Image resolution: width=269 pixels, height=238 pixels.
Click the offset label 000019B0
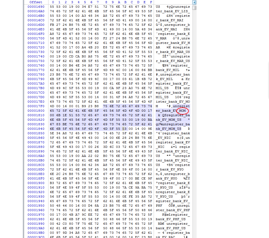click(x=36, y=233)
